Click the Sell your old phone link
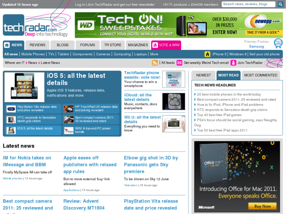 click(264, 54)
